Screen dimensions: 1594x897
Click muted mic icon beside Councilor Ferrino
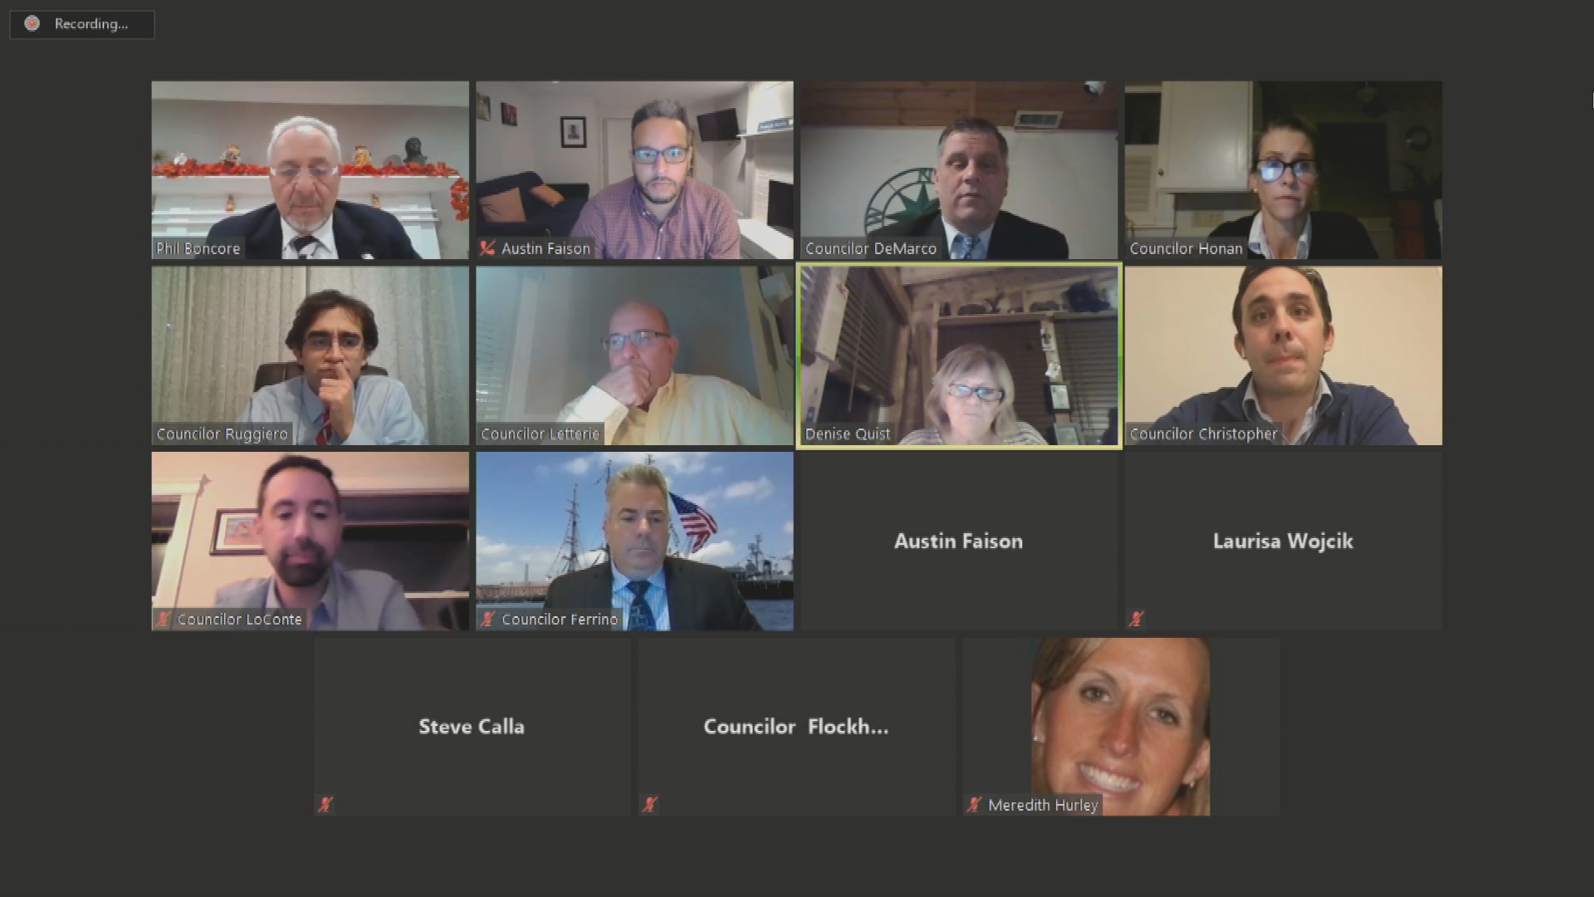pos(488,619)
